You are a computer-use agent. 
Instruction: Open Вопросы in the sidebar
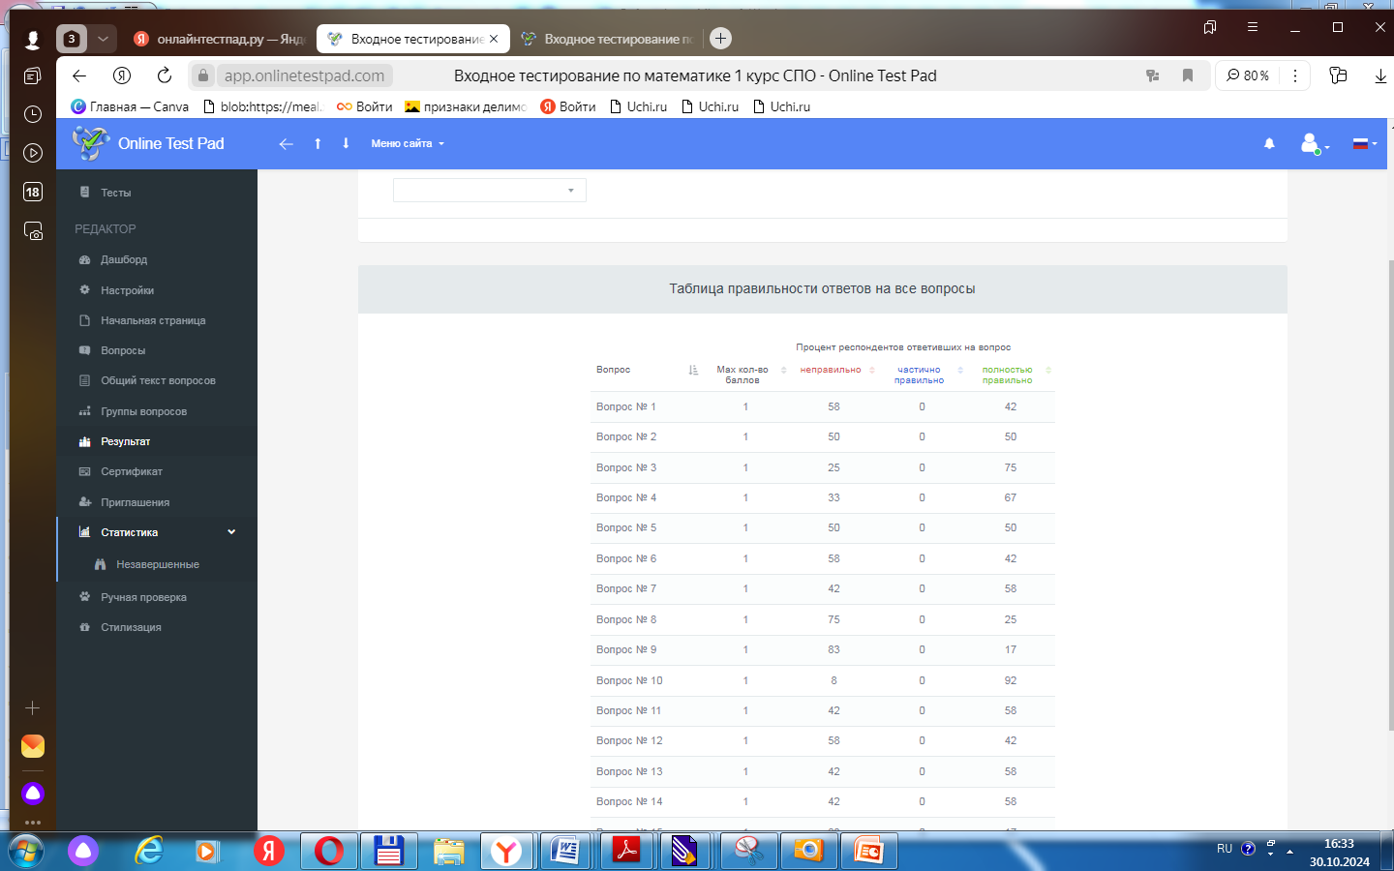pos(123,350)
